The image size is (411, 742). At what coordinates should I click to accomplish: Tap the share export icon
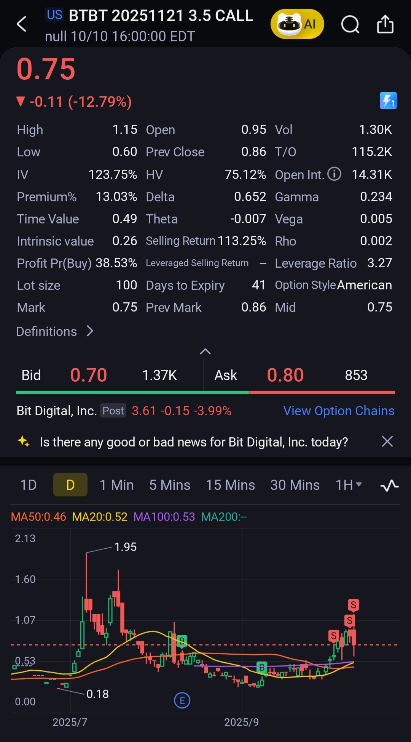tap(385, 24)
